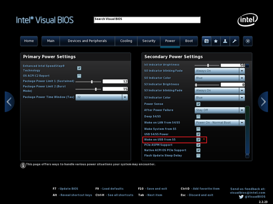Open the wrench advanced settings icon
The width and height of the screenshot is (273, 204).
click(234, 41)
